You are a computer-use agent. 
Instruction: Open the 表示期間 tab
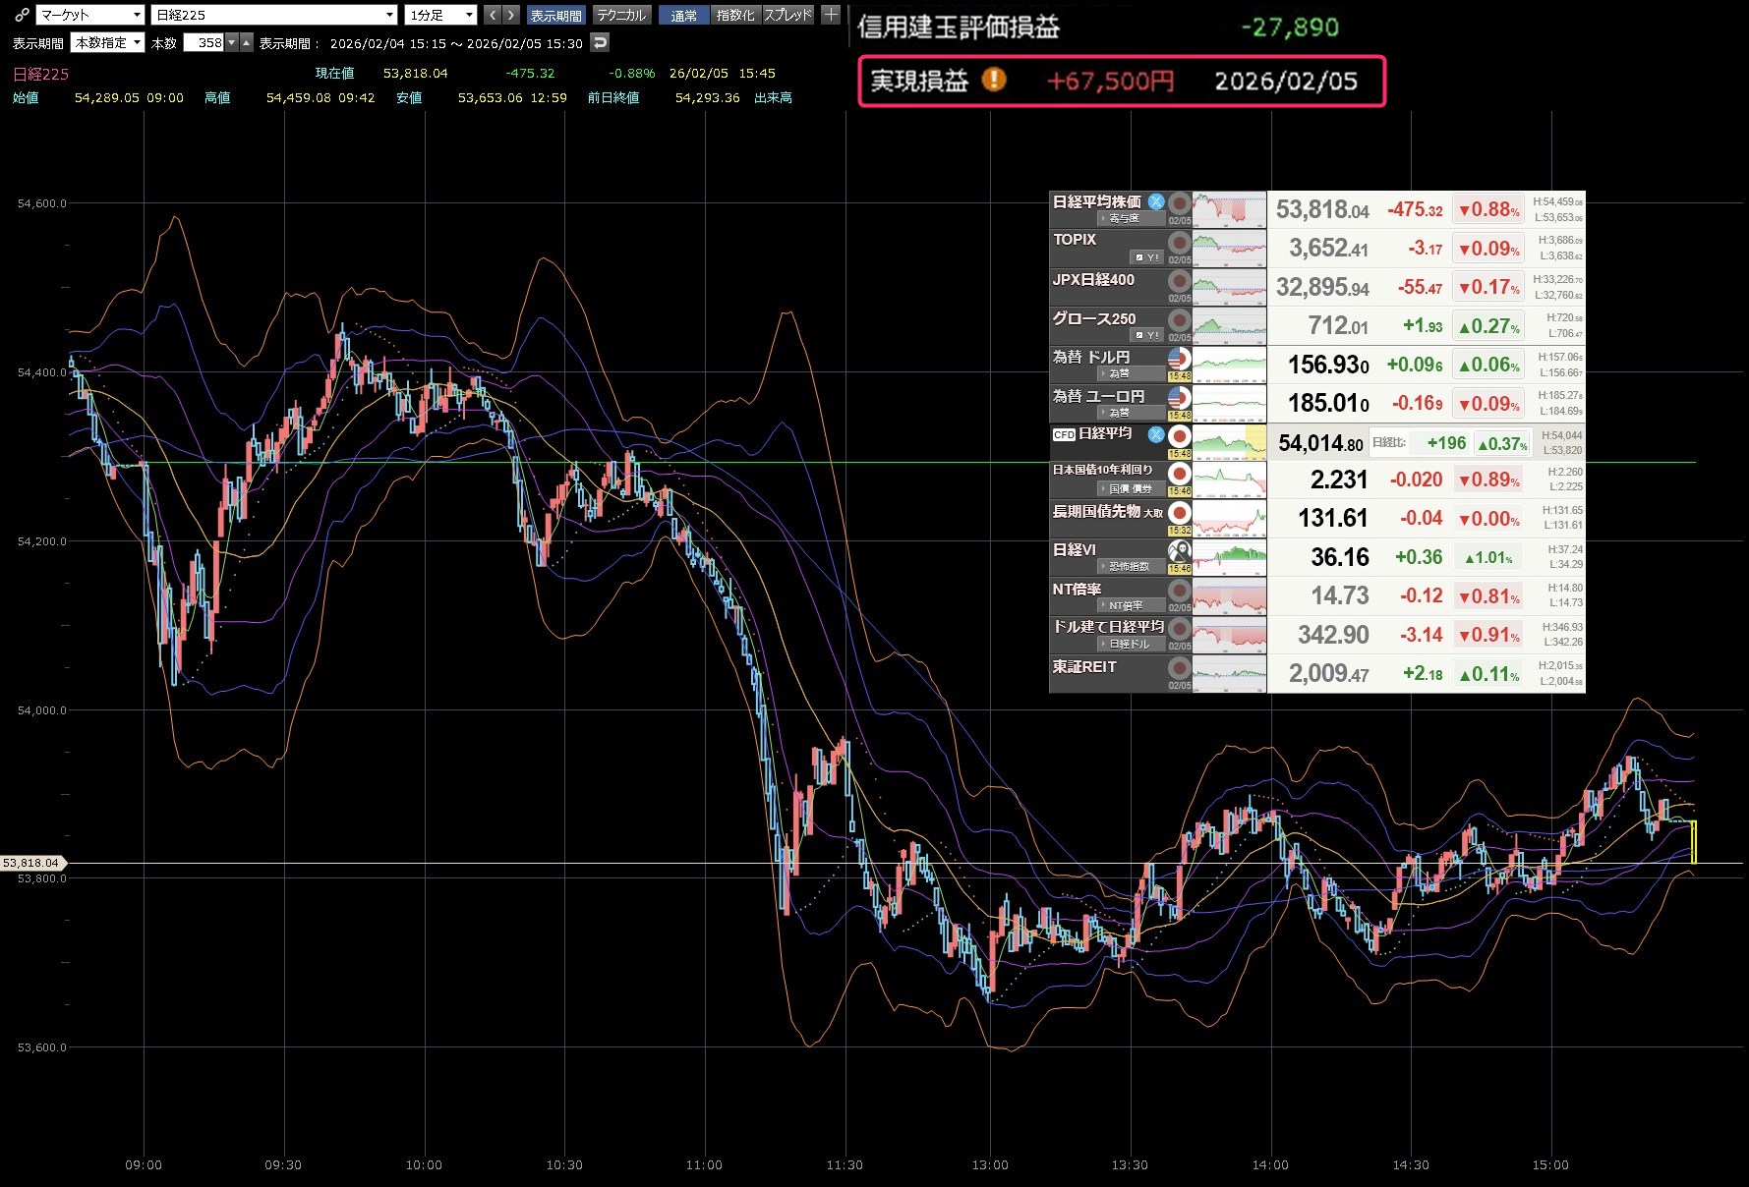pyautogui.click(x=555, y=15)
